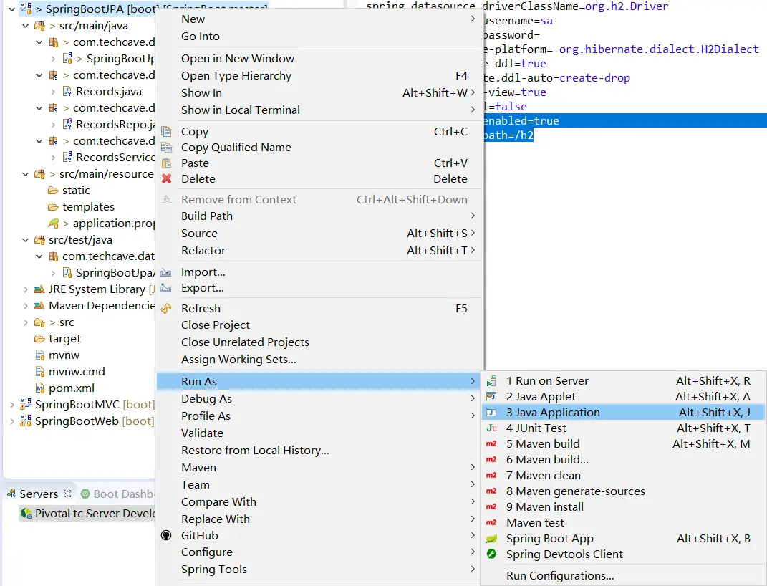Click the Boot Dashboard tab icon

85,494
